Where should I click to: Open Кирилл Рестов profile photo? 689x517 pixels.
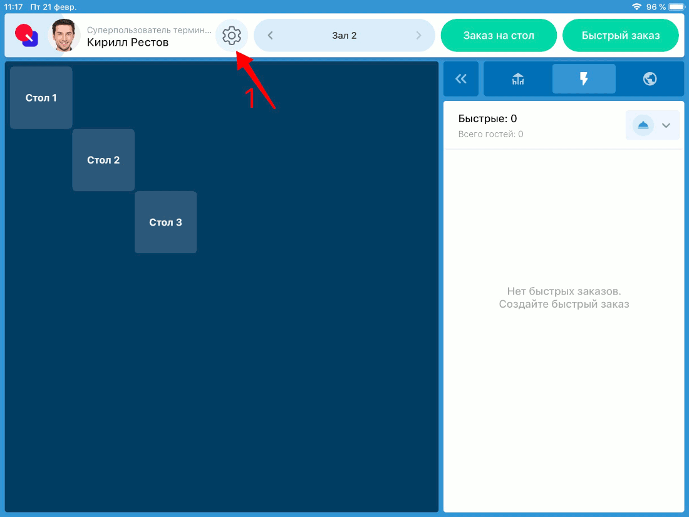pos(64,35)
